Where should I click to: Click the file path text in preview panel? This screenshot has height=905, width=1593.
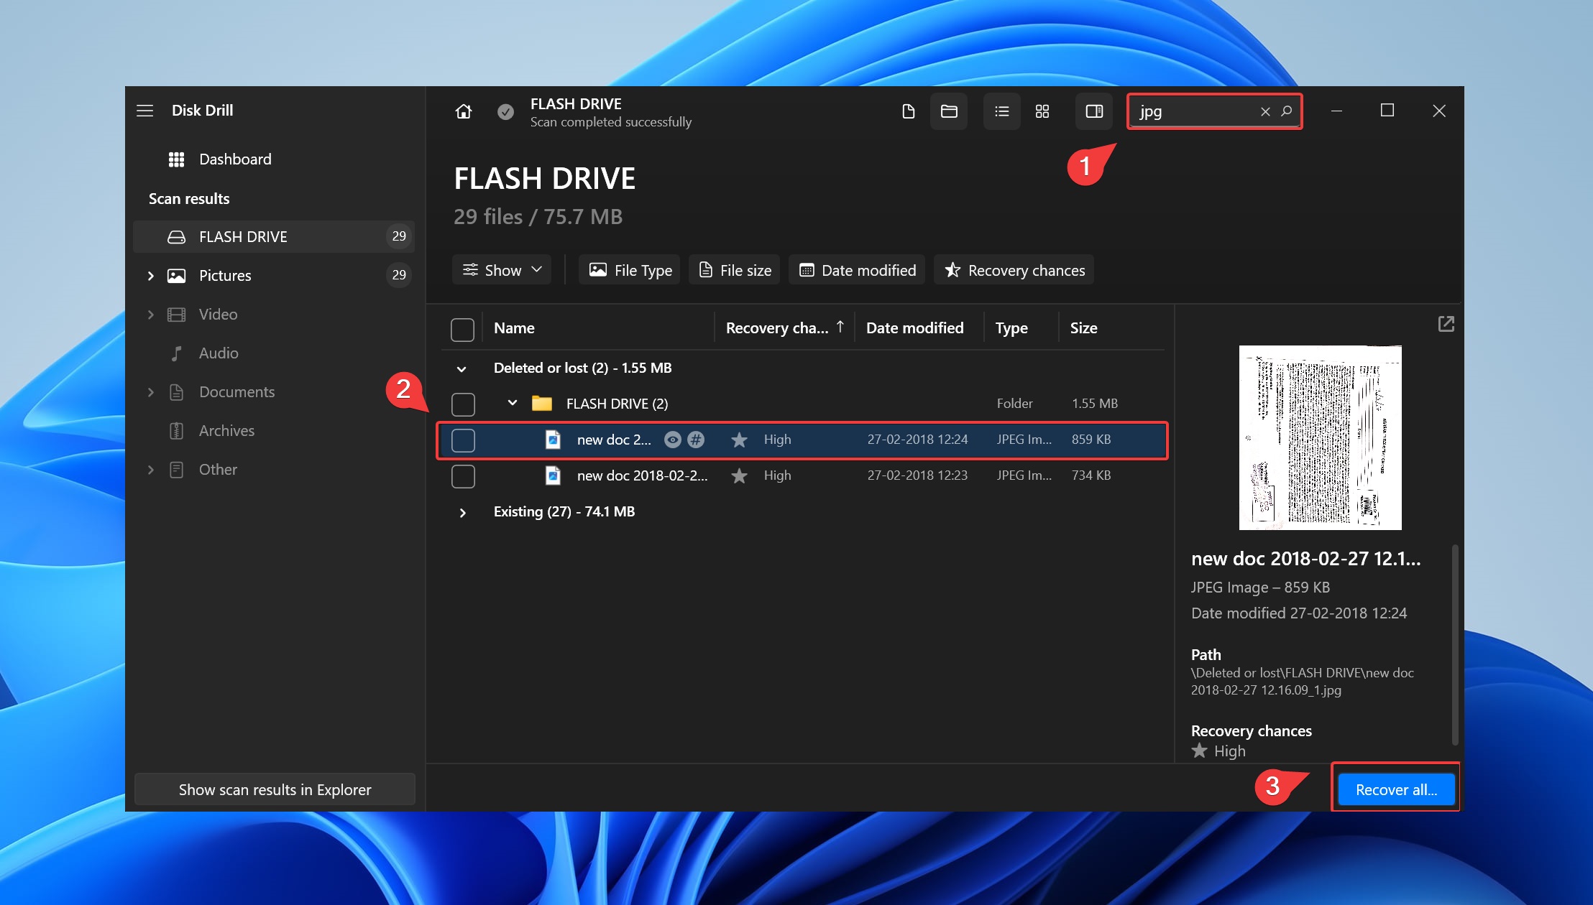click(x=1302, y=682)
